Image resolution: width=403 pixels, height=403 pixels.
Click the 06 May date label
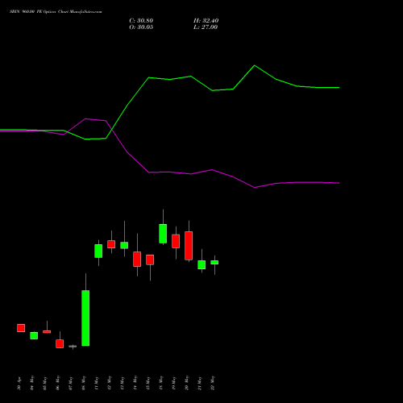[x=57, y=383]
